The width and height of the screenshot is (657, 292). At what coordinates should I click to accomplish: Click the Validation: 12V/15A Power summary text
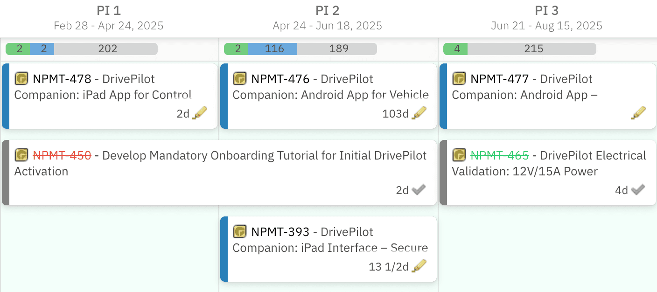[x=525, y=171]
